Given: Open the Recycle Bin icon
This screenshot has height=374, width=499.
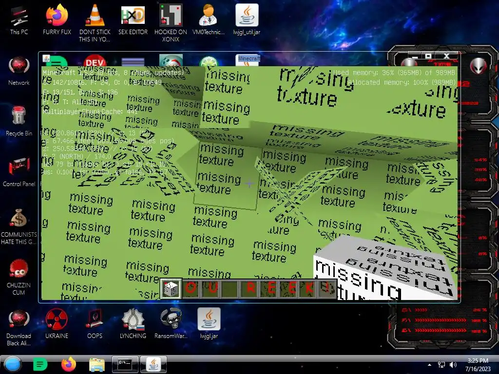Looking at the screenshot, I should [19, 122].
